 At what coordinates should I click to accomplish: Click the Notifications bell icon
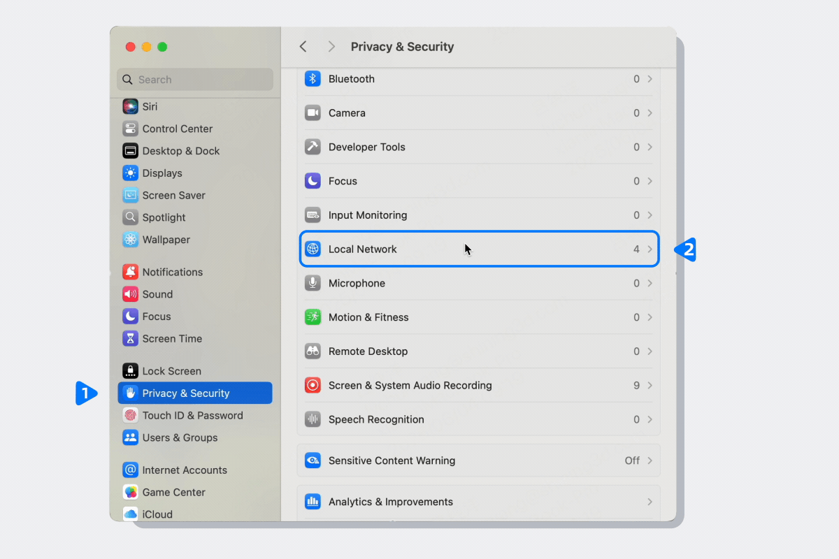[x=130, y=272]
